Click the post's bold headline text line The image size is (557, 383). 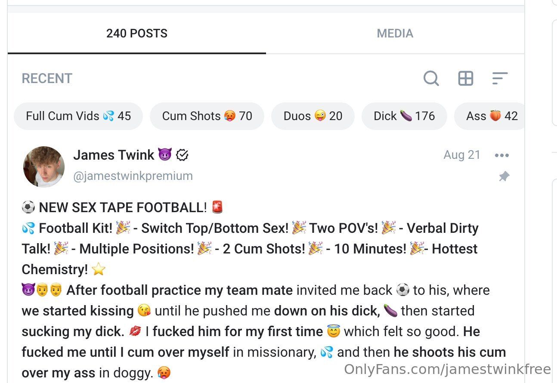click(123, 207)
